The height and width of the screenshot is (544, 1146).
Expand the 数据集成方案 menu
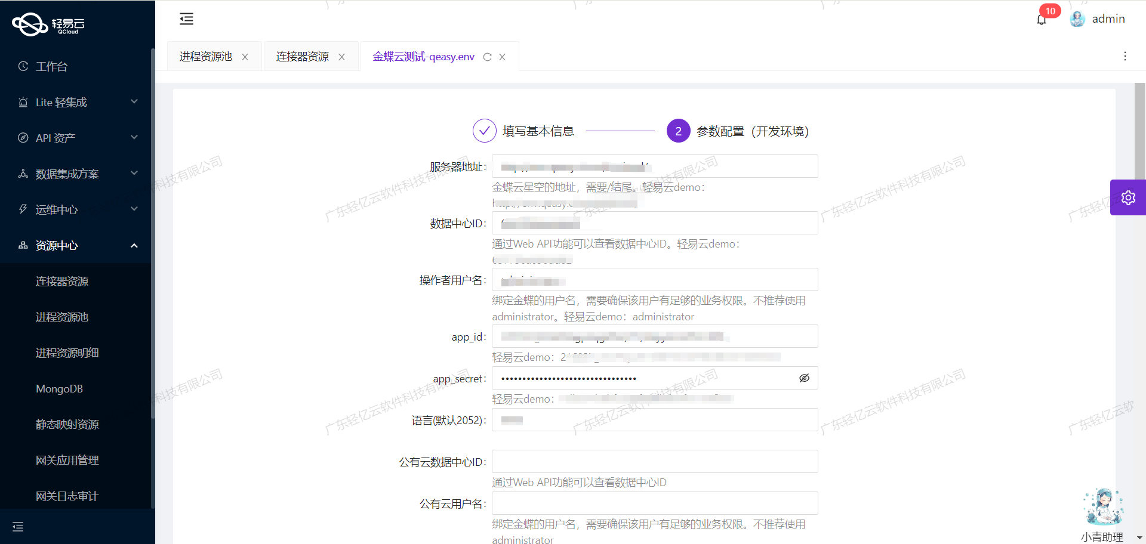[134, 174]
